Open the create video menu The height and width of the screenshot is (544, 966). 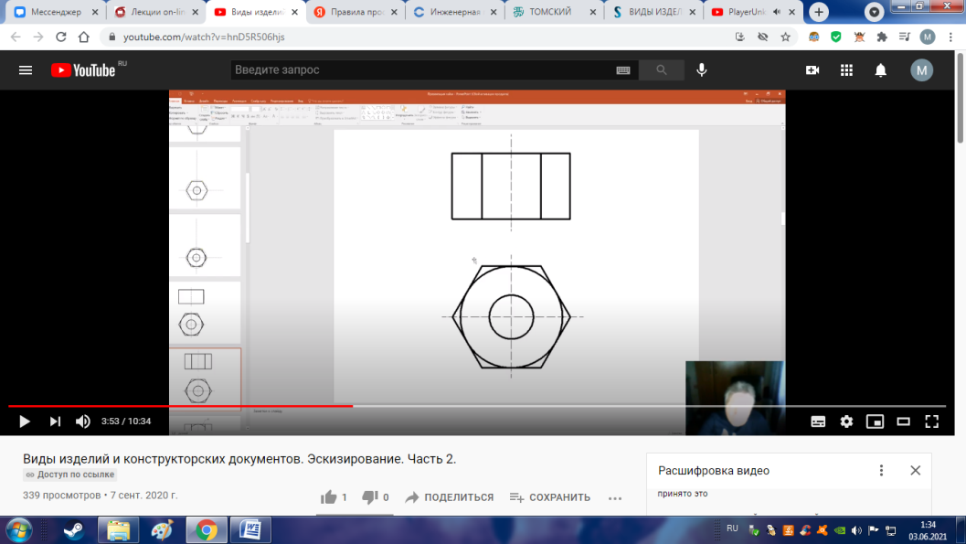pos(812,70)
